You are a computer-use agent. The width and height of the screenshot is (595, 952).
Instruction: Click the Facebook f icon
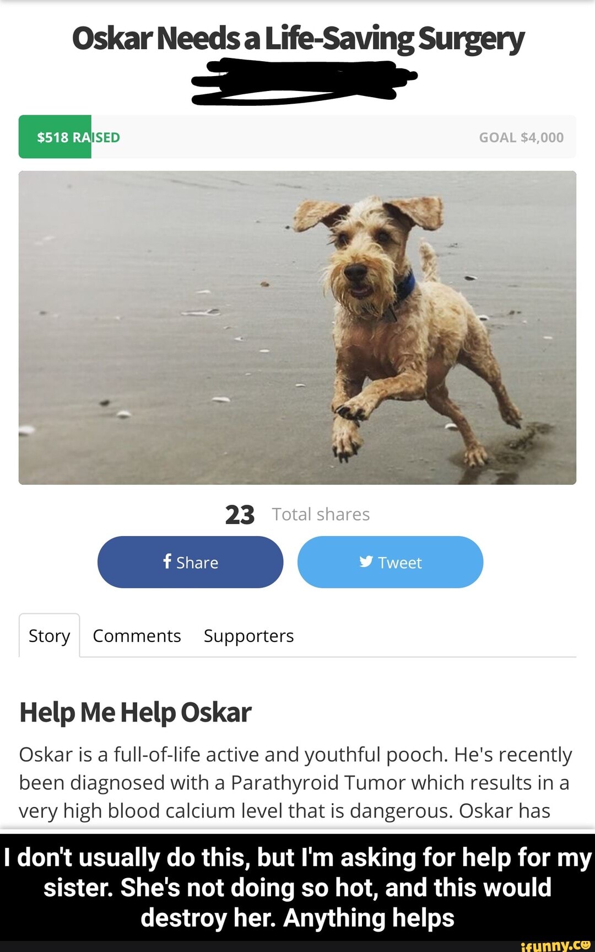click(167, 561)
